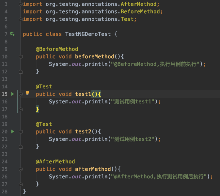Click the import fold end marker on line 5
The image size is (220, 196).
21,19
